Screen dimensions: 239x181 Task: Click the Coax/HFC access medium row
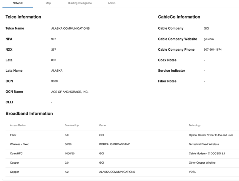click(17, 153)
